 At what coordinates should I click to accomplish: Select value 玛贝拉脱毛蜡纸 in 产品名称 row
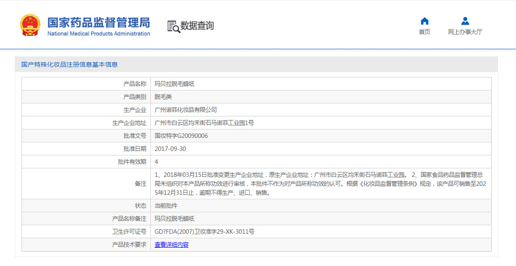tap(175, 84)
